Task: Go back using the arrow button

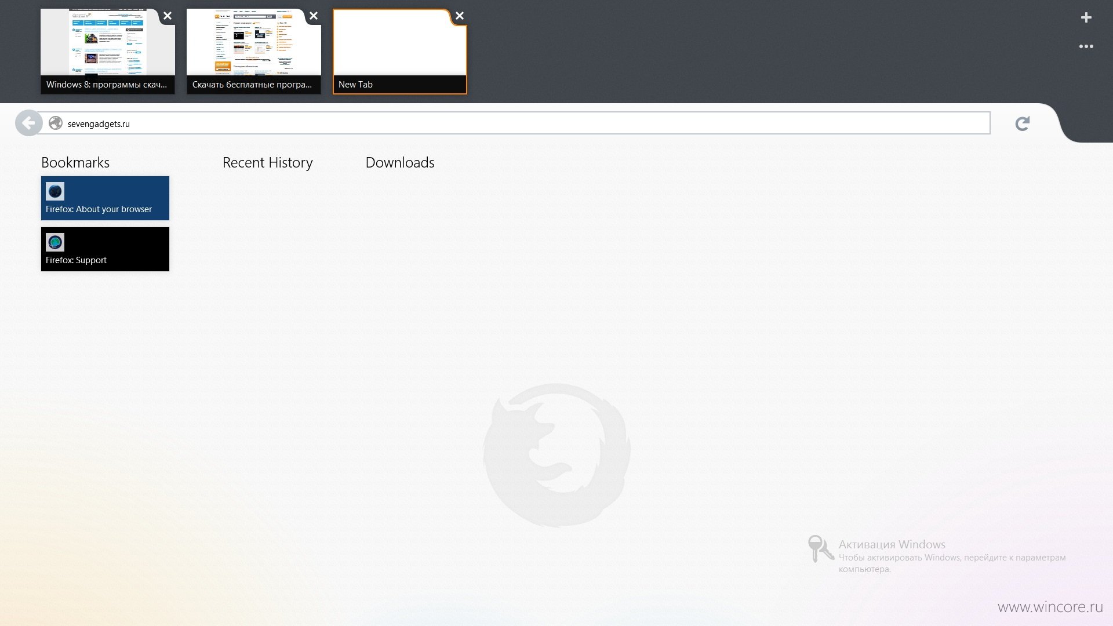Action: [28, 123]
